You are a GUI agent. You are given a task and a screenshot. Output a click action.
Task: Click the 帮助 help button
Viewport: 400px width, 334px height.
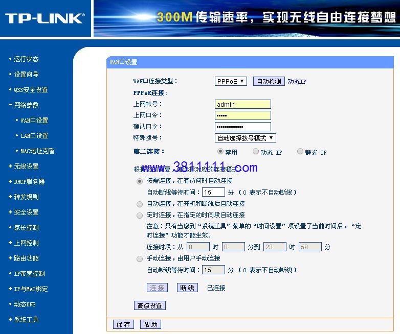150,324
